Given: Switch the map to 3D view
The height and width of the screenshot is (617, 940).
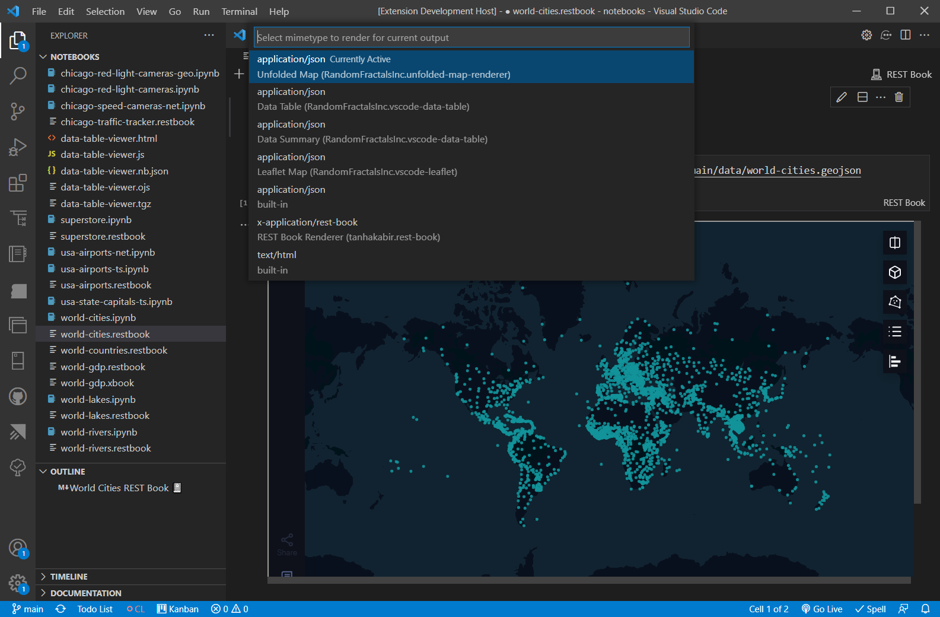Looking at the screenshot, I should pyautogui.click(x=895, y=272).
